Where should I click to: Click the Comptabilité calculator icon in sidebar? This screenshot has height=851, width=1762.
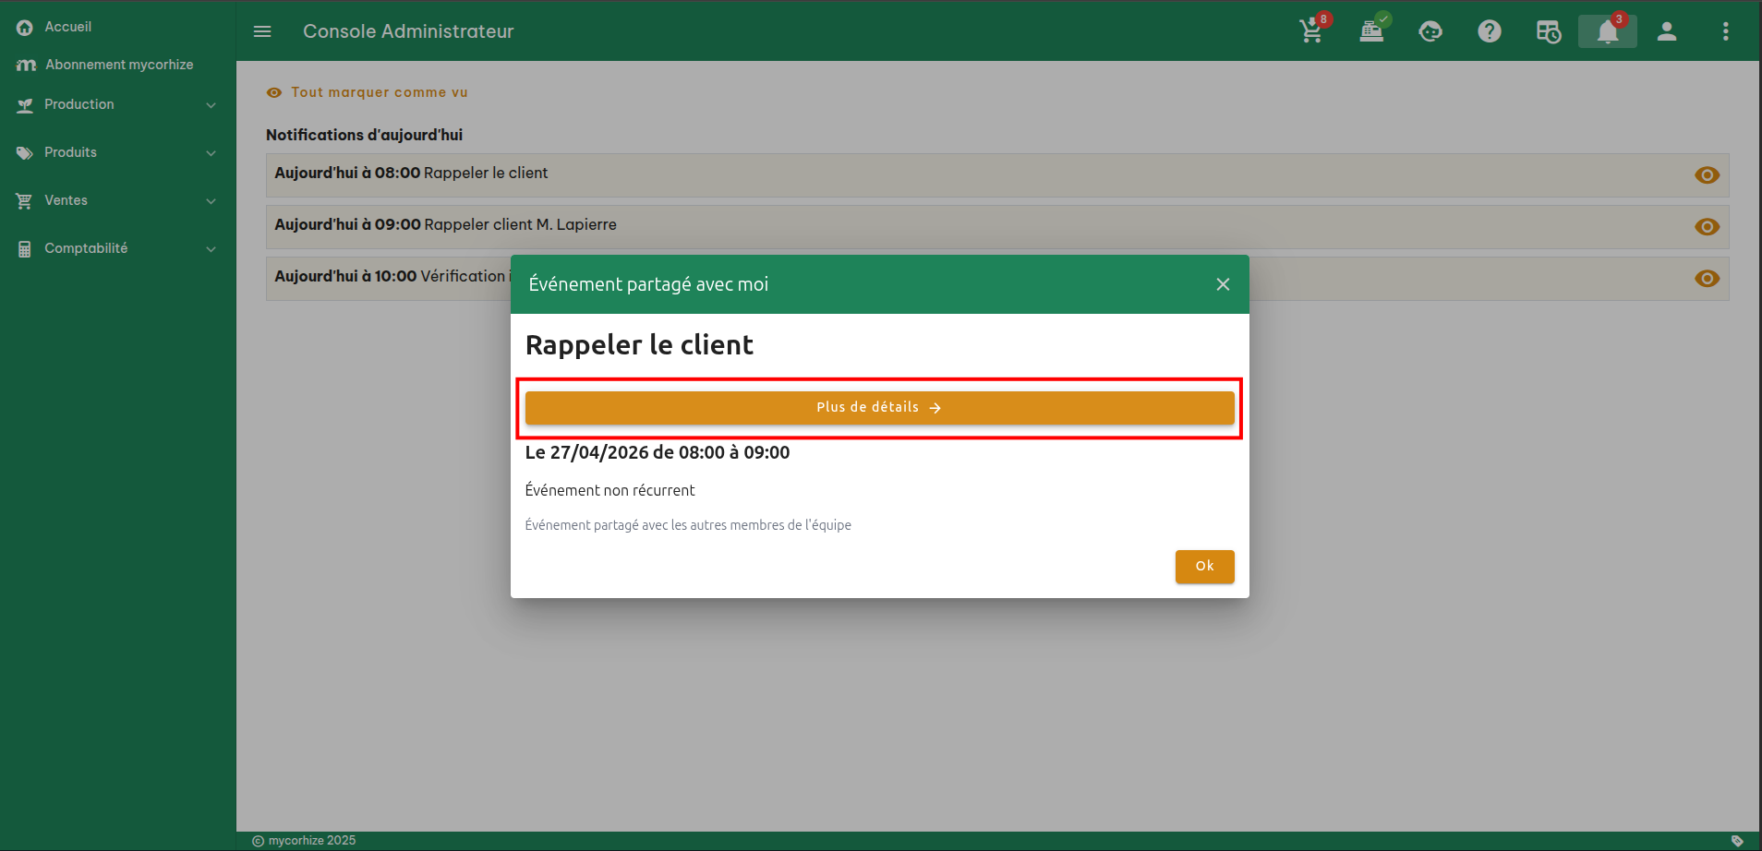coord(25,249)
